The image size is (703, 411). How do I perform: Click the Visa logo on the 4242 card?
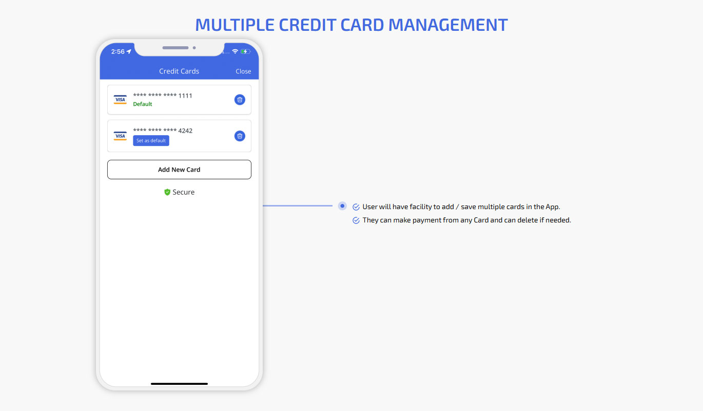click(x=120, y=136)
